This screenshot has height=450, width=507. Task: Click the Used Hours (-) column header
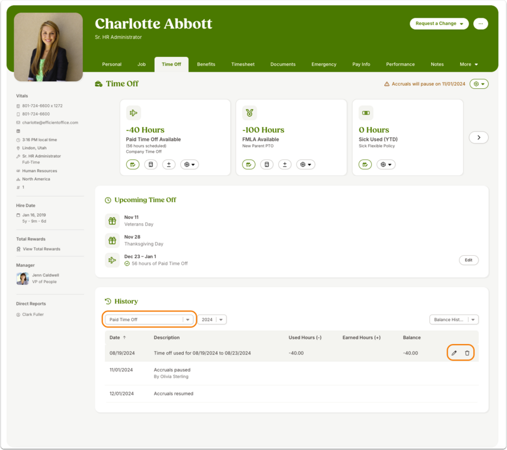point(305,337)
